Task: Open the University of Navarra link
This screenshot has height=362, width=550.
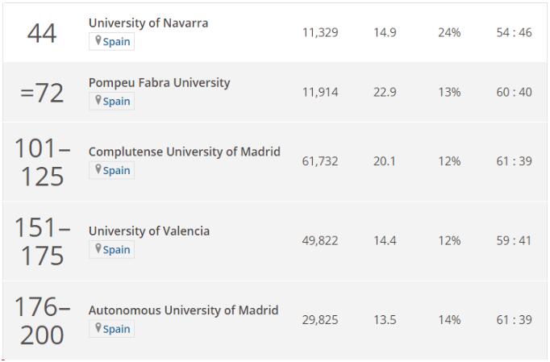Action: coord(148,23)
